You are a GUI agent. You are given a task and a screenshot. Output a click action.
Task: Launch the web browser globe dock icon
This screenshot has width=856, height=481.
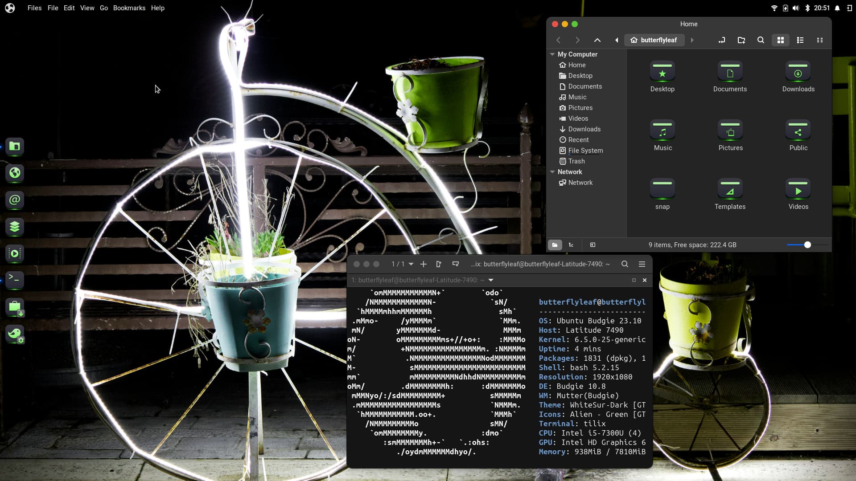15,173
